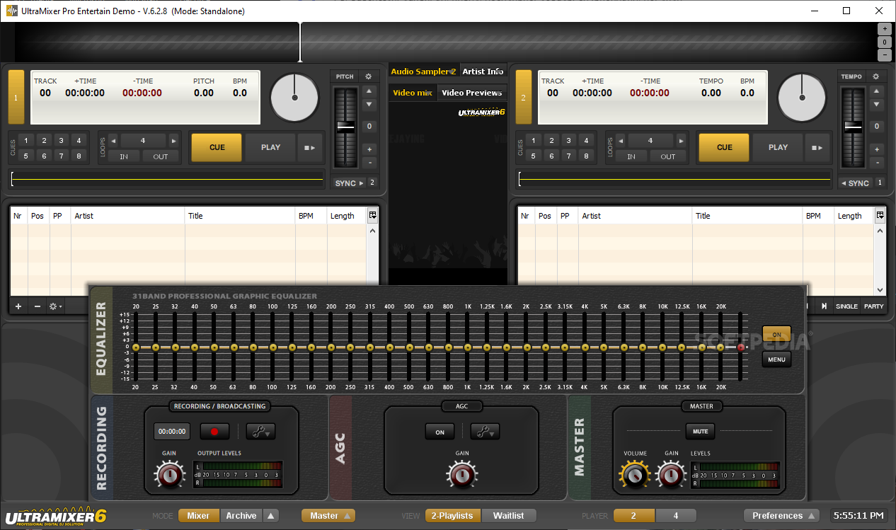The width and height of the screenshot is (896, 530).
Task: Click deck 1 pitch fader handle
Action: click(345, 127)
